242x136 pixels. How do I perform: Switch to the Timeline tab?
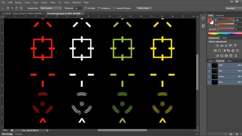pos(19,134)
